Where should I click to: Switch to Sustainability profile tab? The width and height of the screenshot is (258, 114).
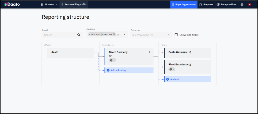click(74, 5)
